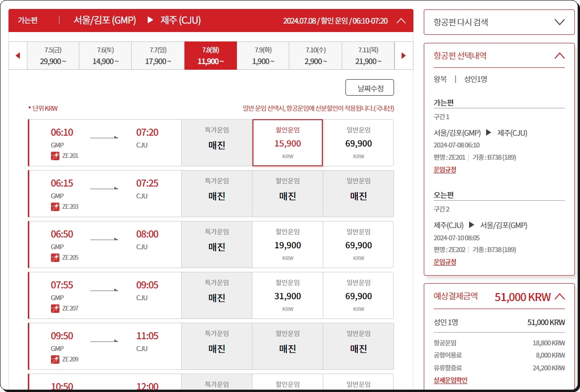Viewport: 580px width, 392px height.
Task: Select 31,900 할인운임 for ZE207
Action: [x=287, y=295]
